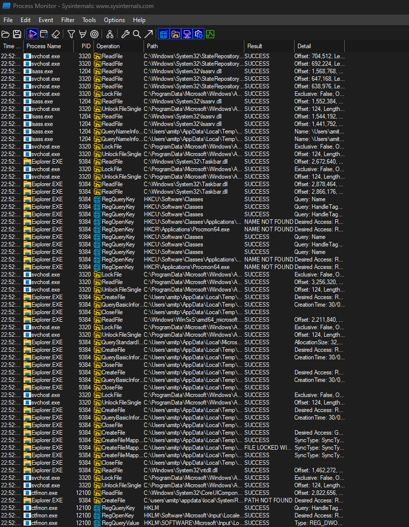Click the Open file toolbar icon

pos(6,34)
